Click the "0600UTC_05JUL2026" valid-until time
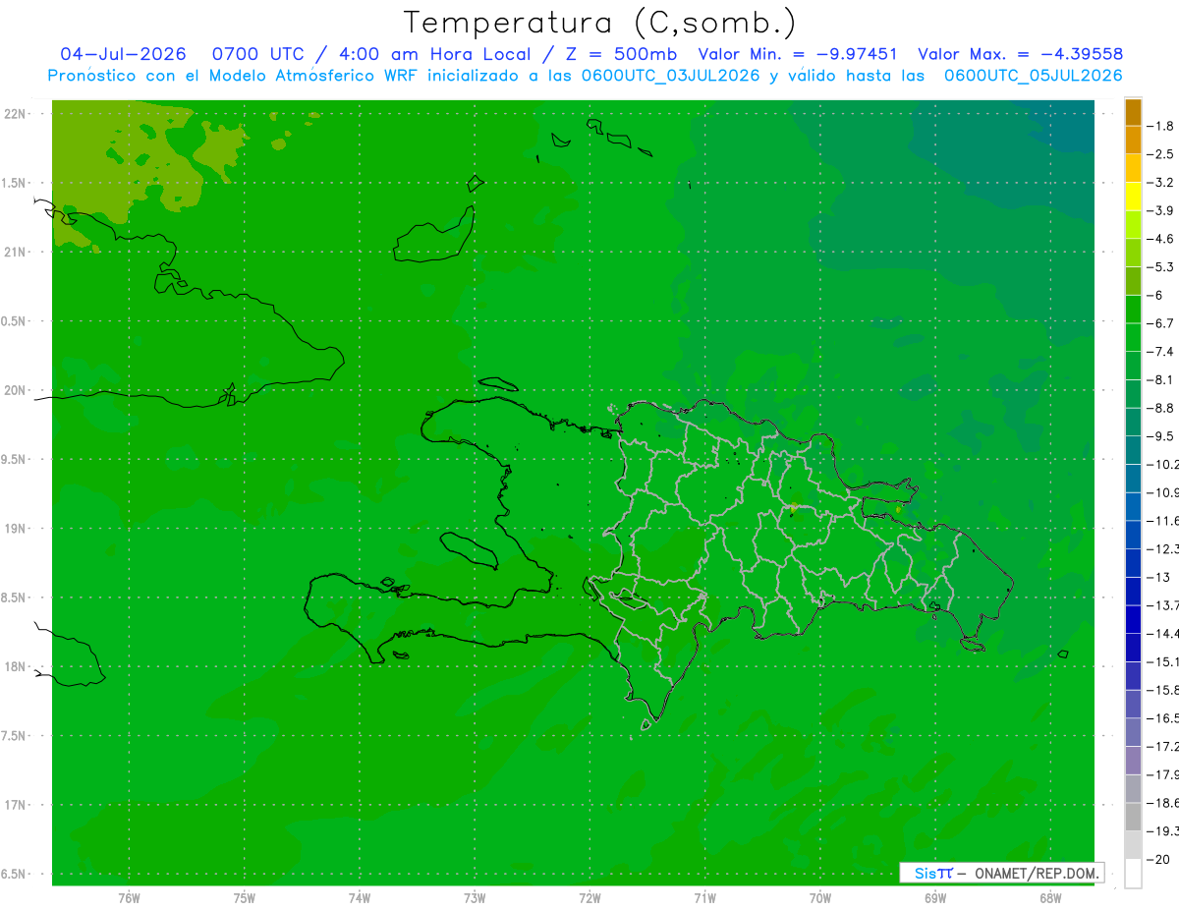Screen dimensions: 1179x911 click(x=1033, y=76)
